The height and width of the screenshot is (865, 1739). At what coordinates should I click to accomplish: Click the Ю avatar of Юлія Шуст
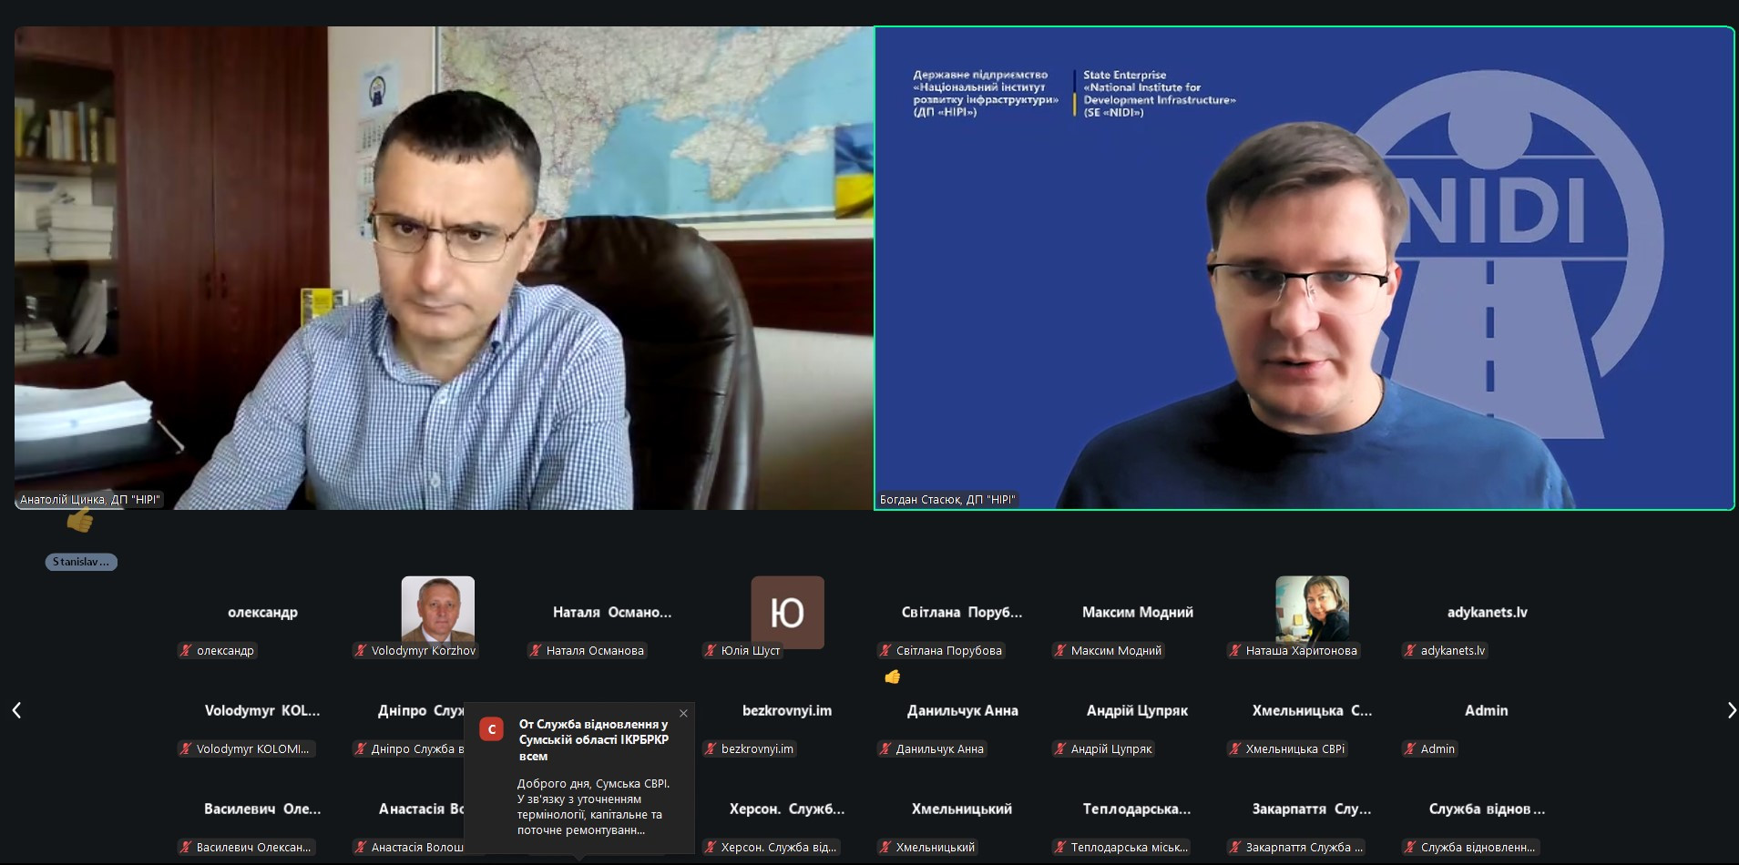pos(787,612)
